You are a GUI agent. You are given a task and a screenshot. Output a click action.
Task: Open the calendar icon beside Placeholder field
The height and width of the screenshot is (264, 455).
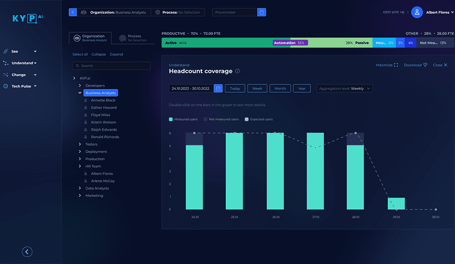(x=262, y=12)
